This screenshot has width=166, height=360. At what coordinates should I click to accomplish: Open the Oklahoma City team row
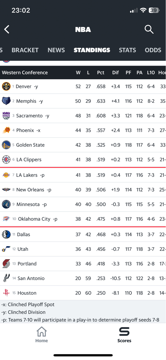pyautogui.click(x=83, y=219)
